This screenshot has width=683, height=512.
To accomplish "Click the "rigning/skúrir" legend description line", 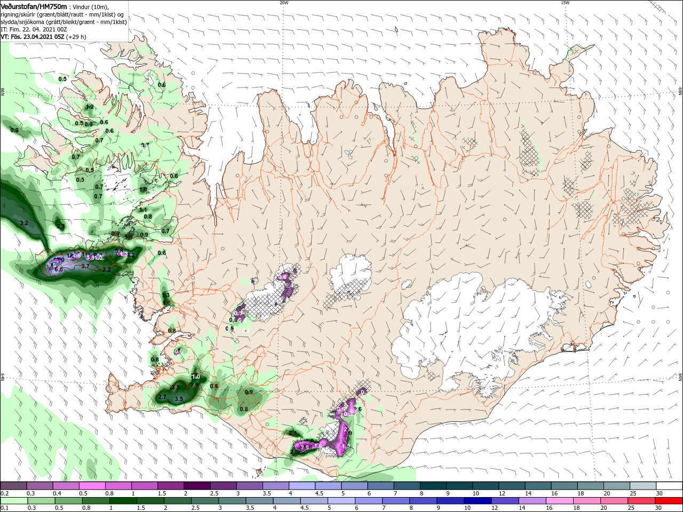I will [x=62, y=14].
